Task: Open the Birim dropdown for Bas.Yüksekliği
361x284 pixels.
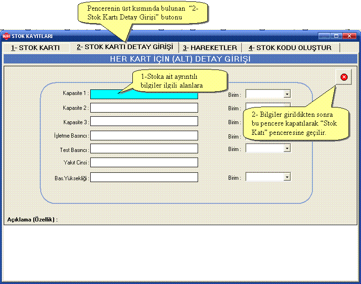Action: click(x=287, y=177)
